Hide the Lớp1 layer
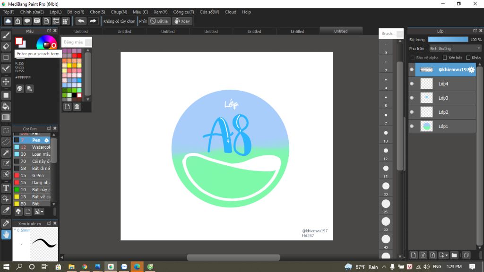The height and width of the screenshot is (272, 484). tap(412, 126)
